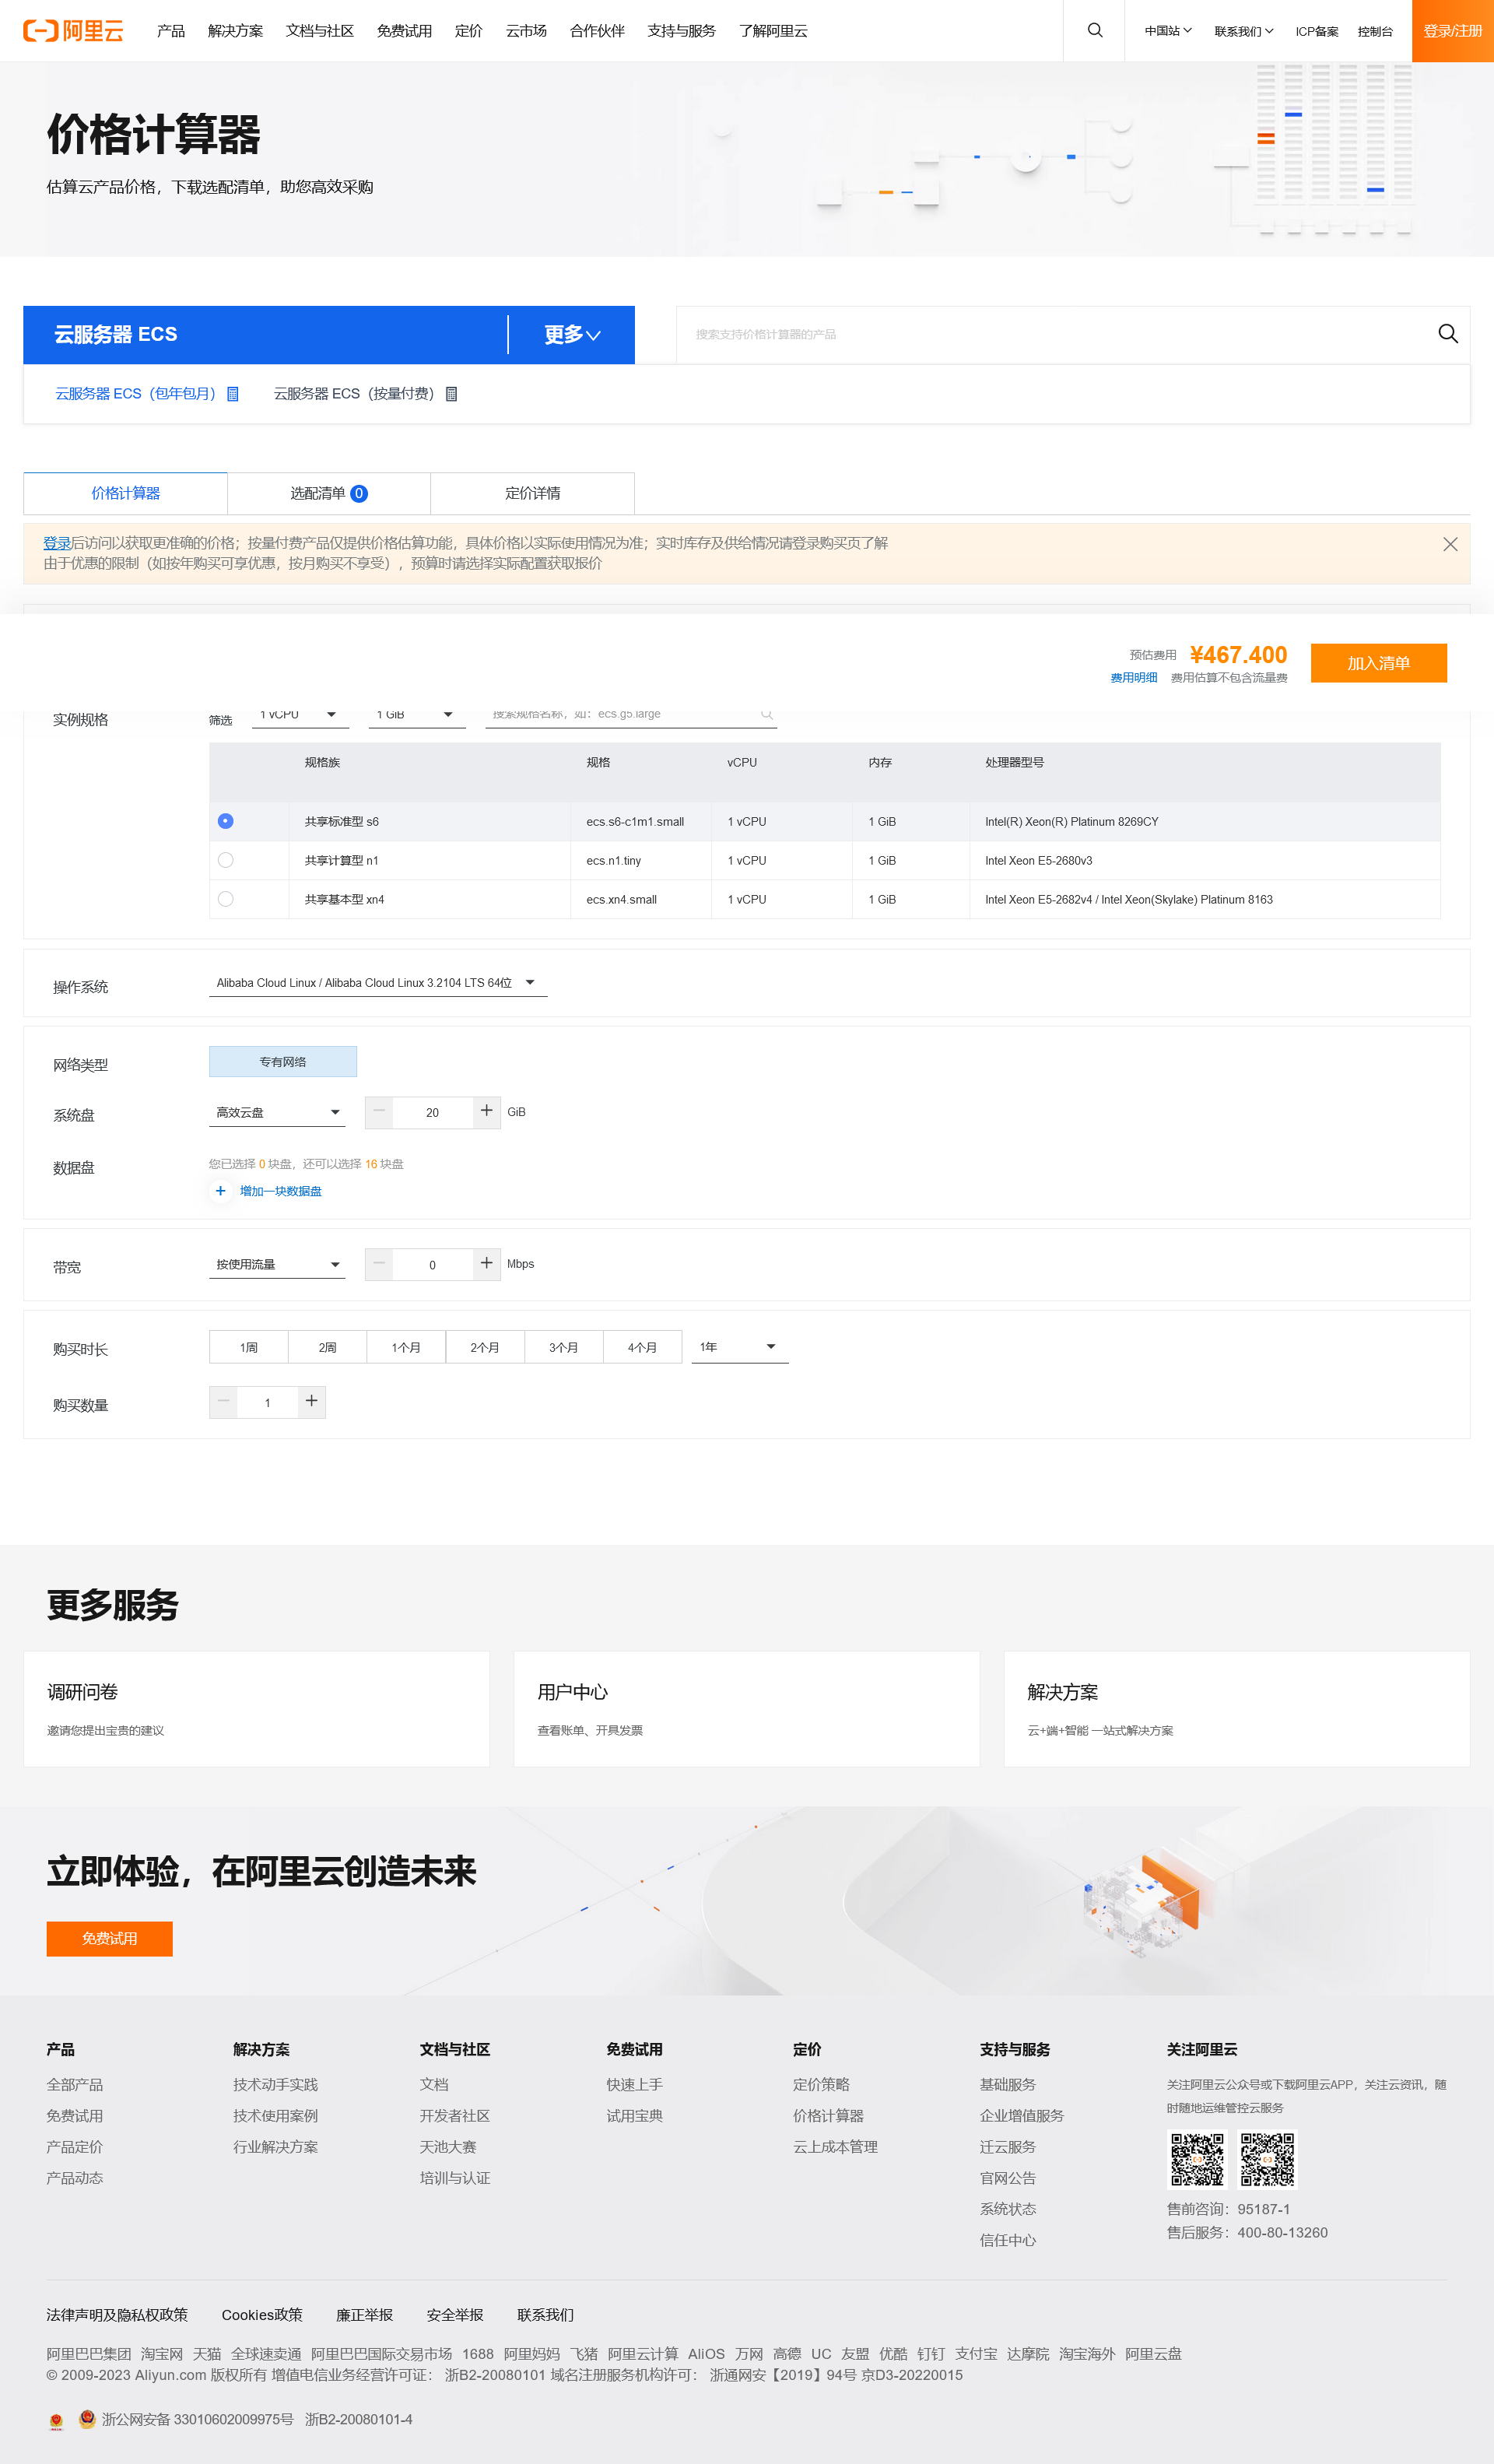
Task: Click plus icon to add a data disk
Action: 221,1191
